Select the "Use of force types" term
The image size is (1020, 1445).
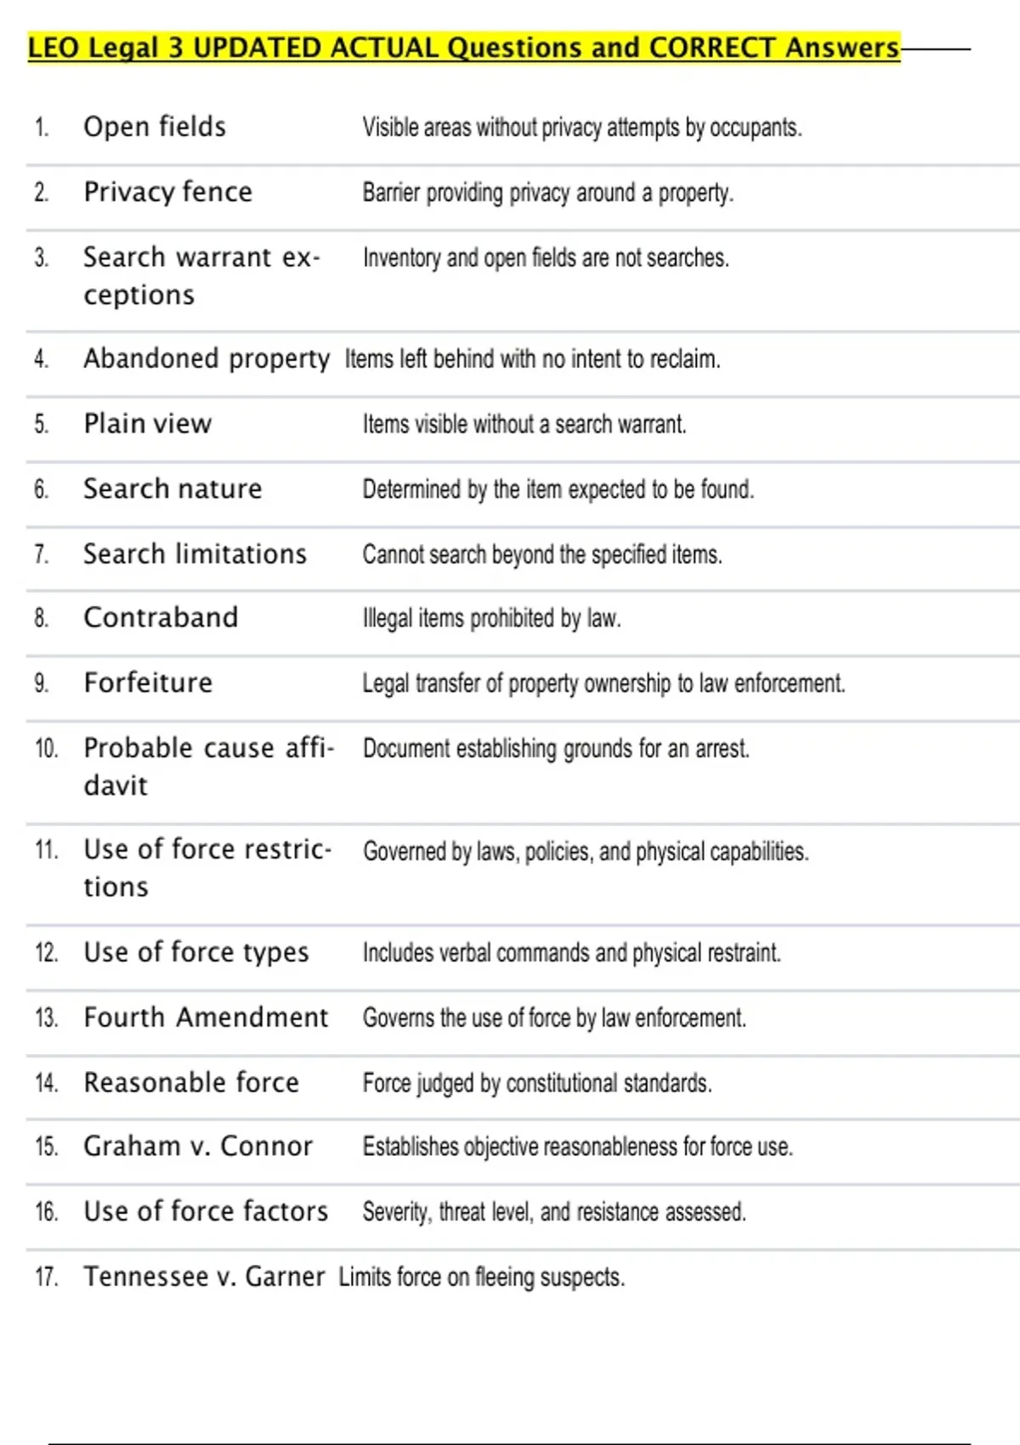click(x=195, y=953)
